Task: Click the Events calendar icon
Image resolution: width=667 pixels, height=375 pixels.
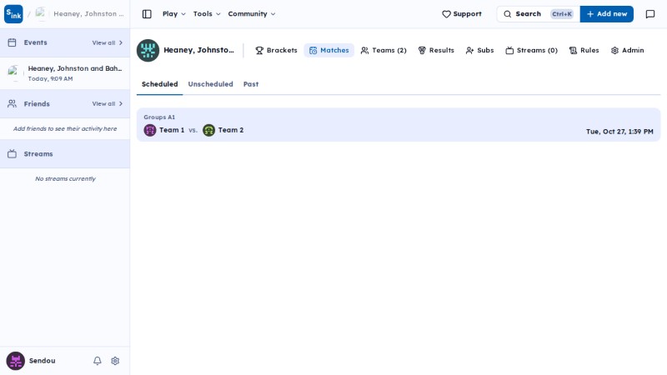Action: 12,42
